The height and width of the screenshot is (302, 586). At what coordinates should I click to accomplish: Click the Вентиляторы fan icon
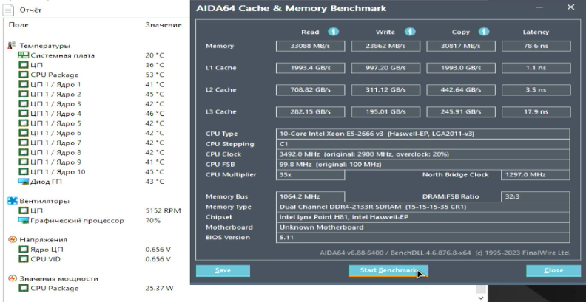[13, 201]
